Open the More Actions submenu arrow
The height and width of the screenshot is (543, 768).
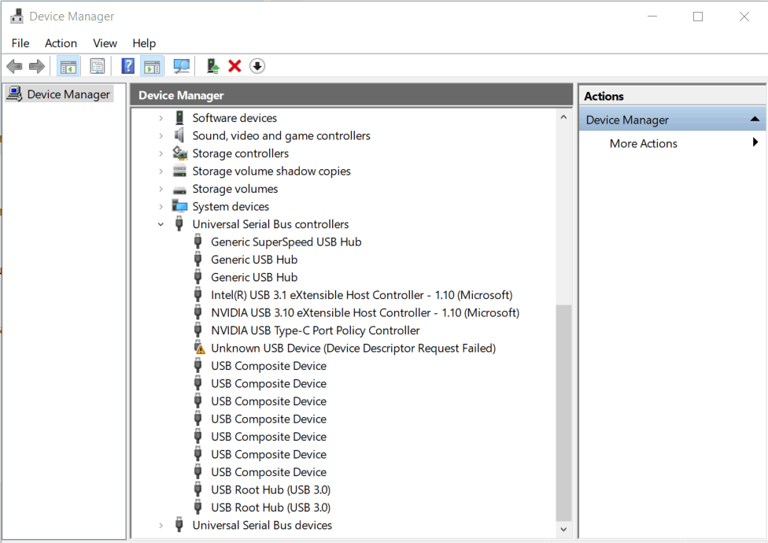click(x=755, y=142)
